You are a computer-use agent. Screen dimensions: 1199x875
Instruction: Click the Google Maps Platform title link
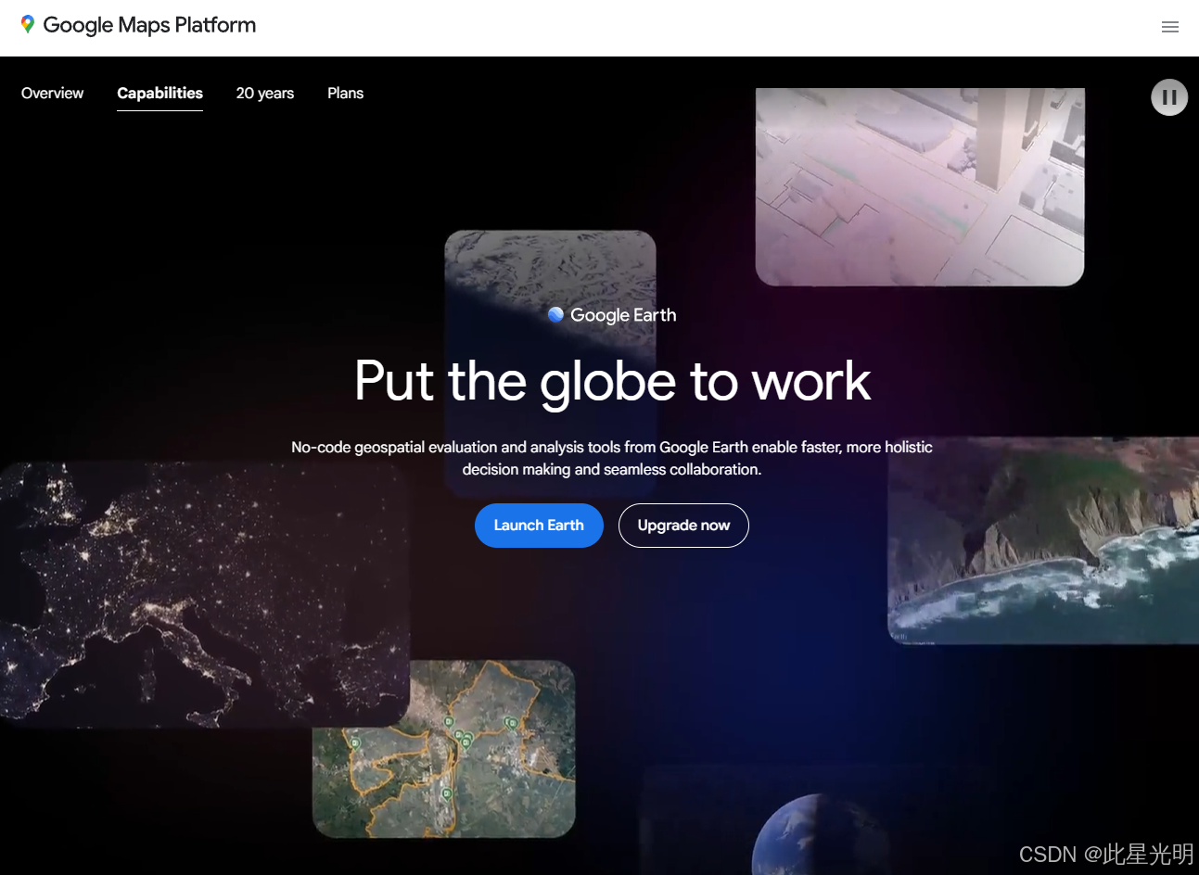click(x=149, y=25)
